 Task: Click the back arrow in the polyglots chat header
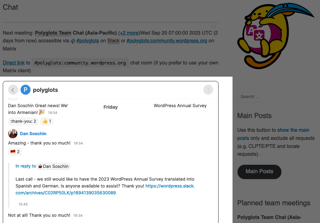coord(13,90)
